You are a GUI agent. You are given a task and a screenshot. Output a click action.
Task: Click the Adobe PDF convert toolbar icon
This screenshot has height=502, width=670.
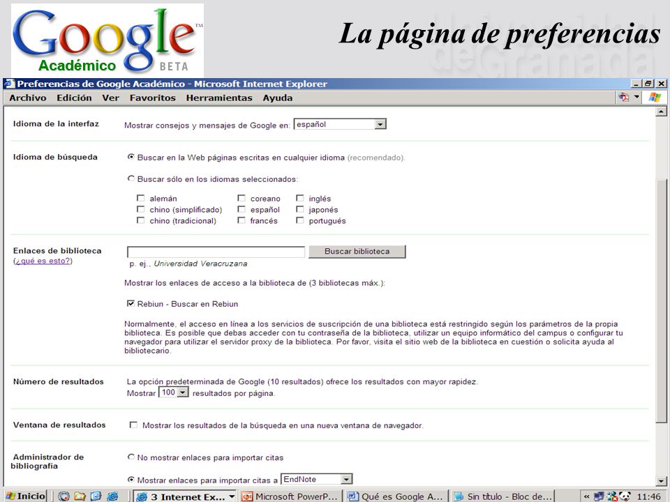point(623,98)
